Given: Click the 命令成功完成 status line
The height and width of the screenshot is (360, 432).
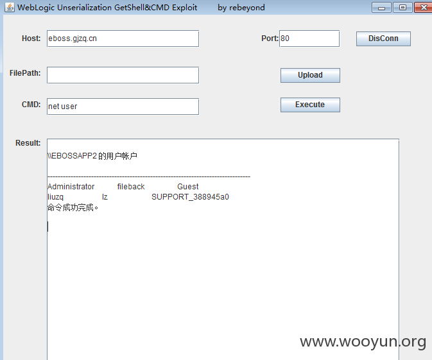Looking at the screenshot, I should click(x=73, y=207).
